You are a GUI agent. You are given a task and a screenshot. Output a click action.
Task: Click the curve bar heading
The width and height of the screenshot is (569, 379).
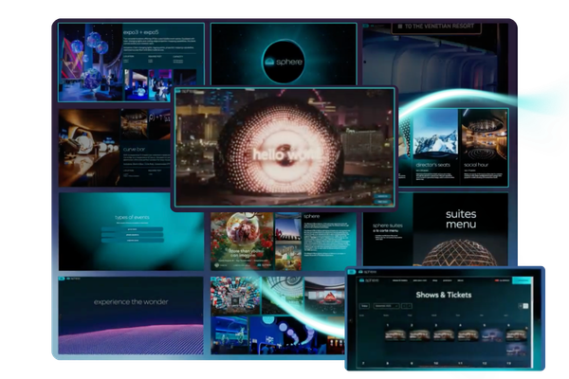click(134, 149)
